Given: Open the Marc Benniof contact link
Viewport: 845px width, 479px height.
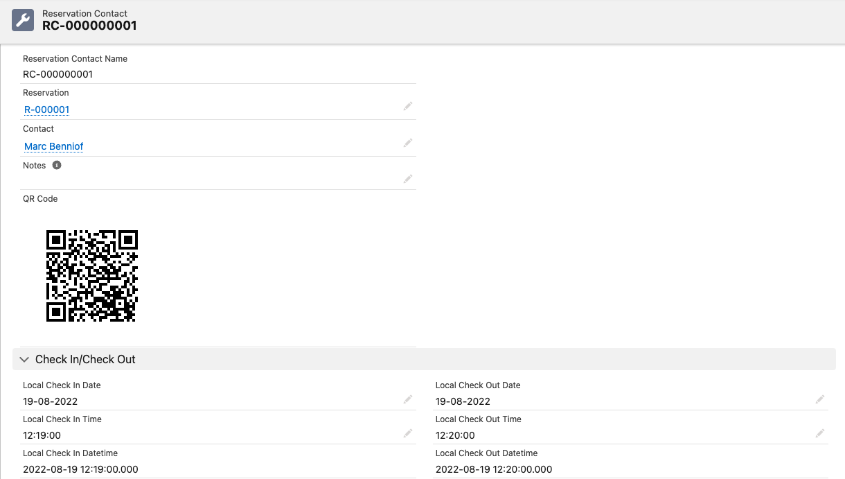Looking at the screenshot, I should coord(53,146).
